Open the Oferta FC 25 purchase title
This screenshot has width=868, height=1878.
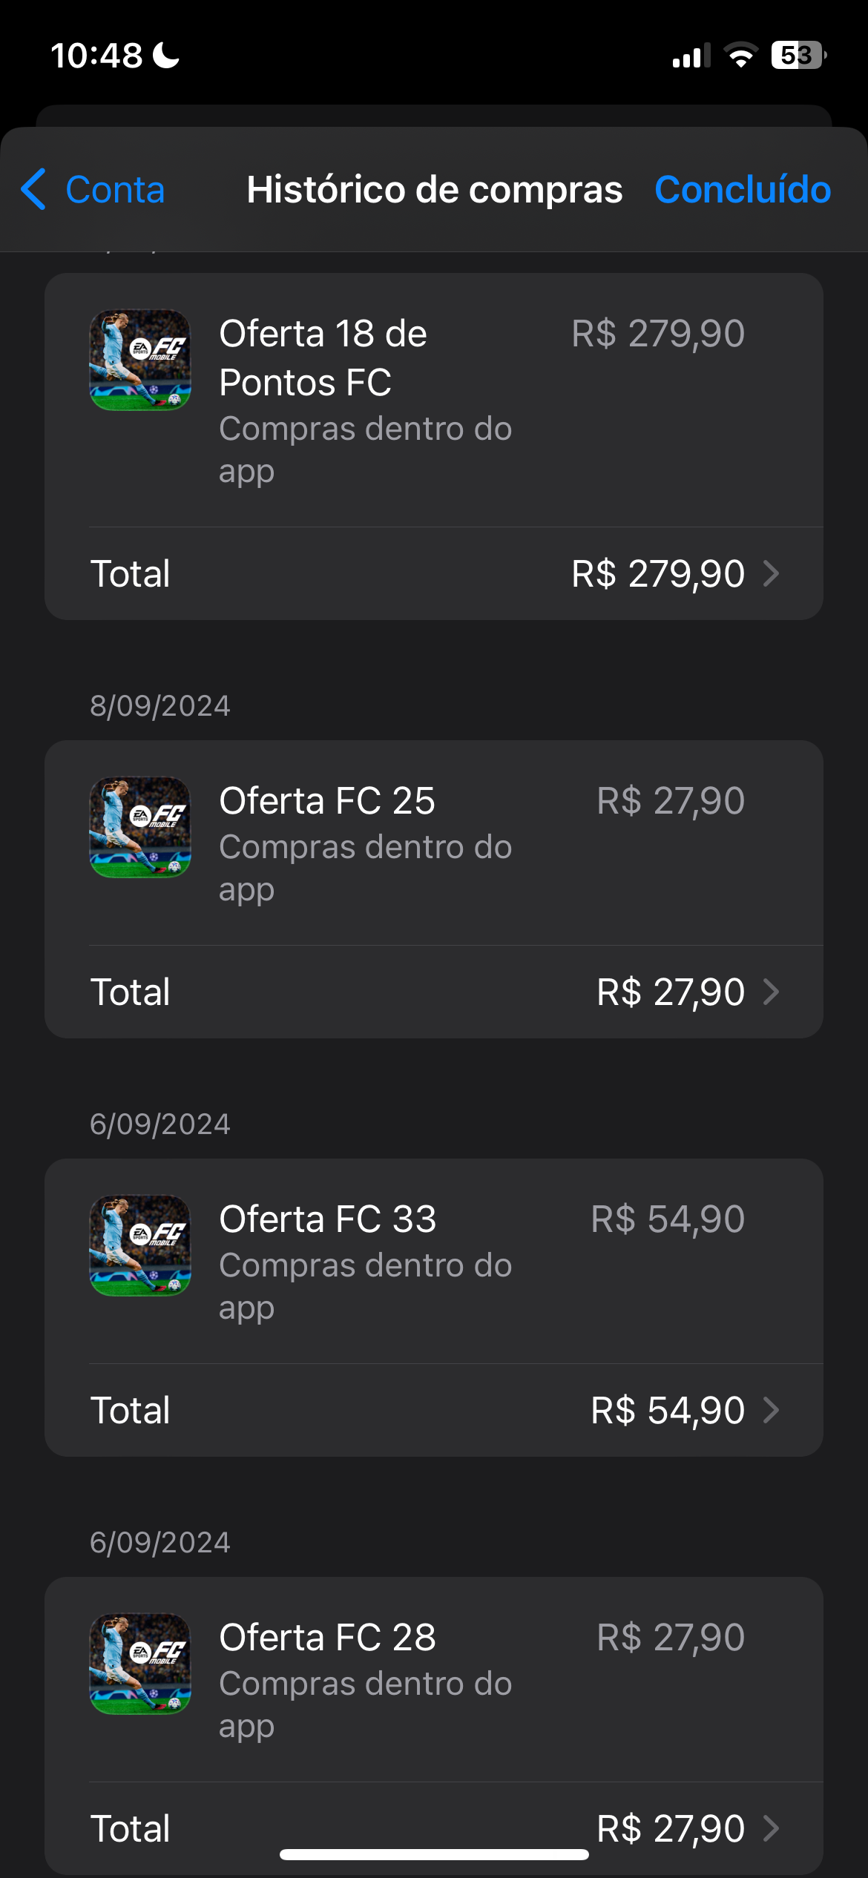coord(327,801)
